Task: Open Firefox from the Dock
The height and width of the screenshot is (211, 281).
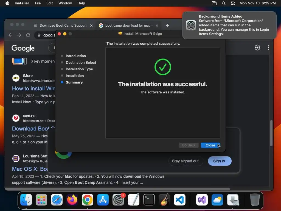Action: pos(72,200)
